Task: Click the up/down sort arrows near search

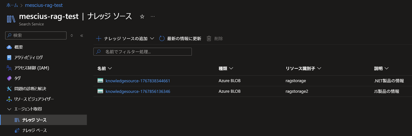Action: click(72, 36)
